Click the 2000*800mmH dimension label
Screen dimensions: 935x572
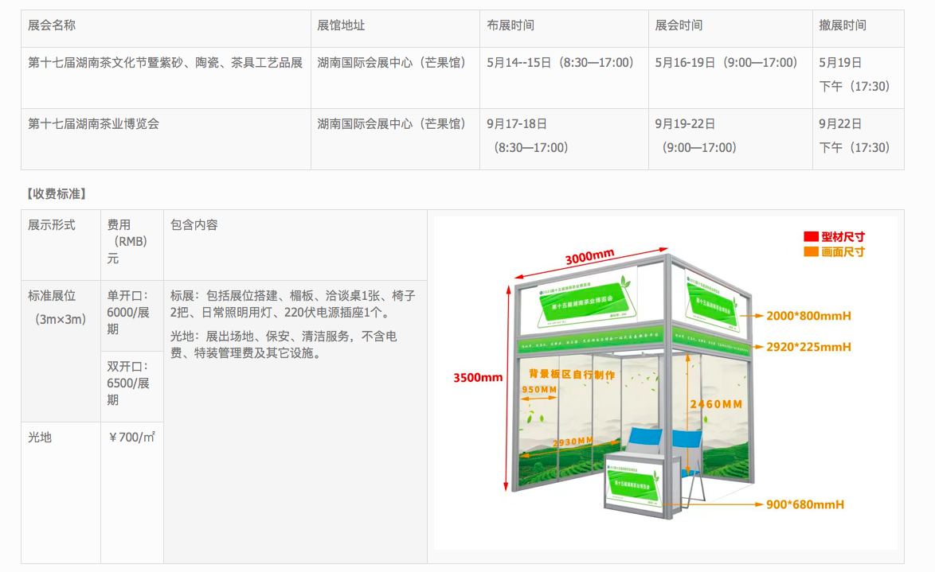pos(808,316)
